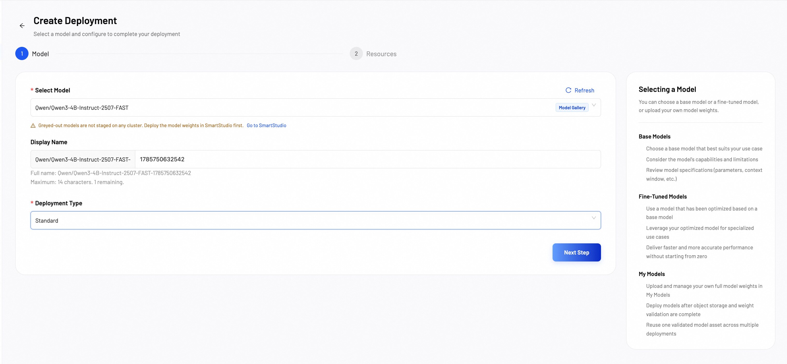Click the 'Maximum: 14 characters. 1 remaining.' text
The height and width of the screenshot is (364, 787).
pyautogui.click(x=77, y=182)
